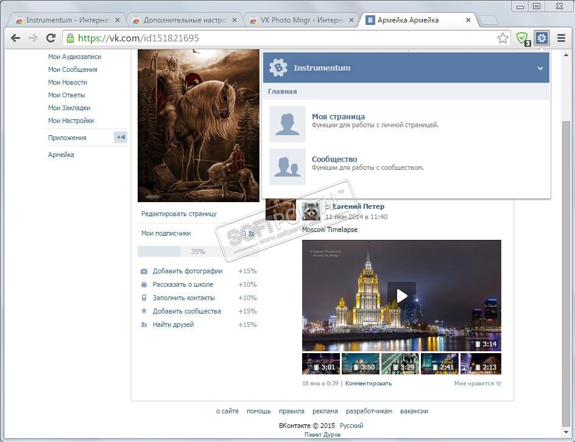
Task: Switch to the VK Photo Mngr tab
Action: (303, 20)
